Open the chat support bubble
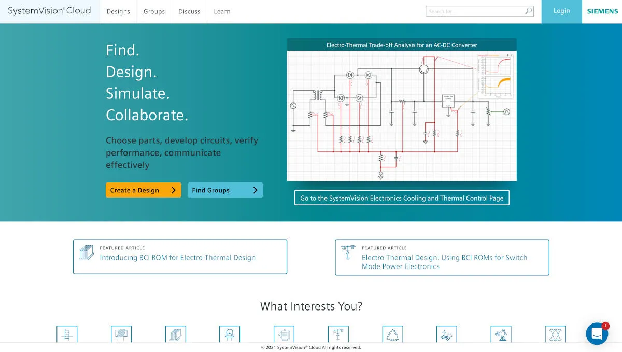 (597, 333)
